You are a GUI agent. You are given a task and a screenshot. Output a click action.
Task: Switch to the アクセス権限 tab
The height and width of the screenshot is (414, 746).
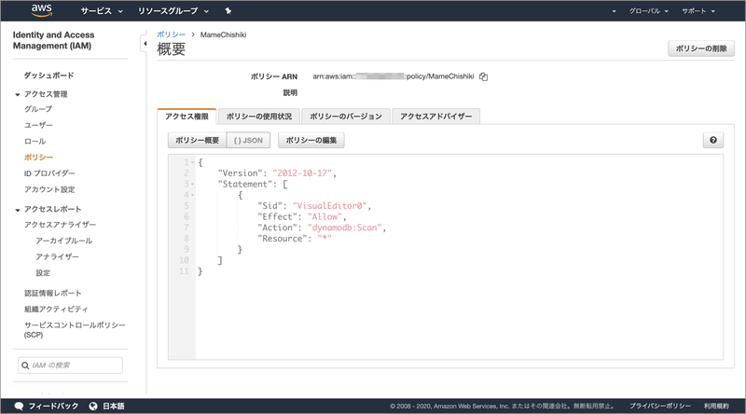click(x=186, y=117)
